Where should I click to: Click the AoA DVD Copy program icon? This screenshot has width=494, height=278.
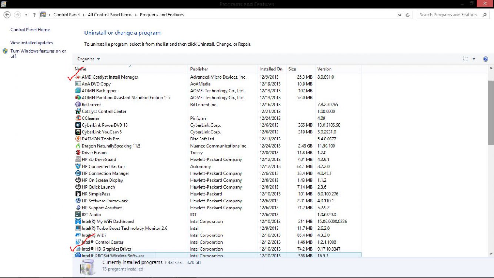click(x=78, y=84)
